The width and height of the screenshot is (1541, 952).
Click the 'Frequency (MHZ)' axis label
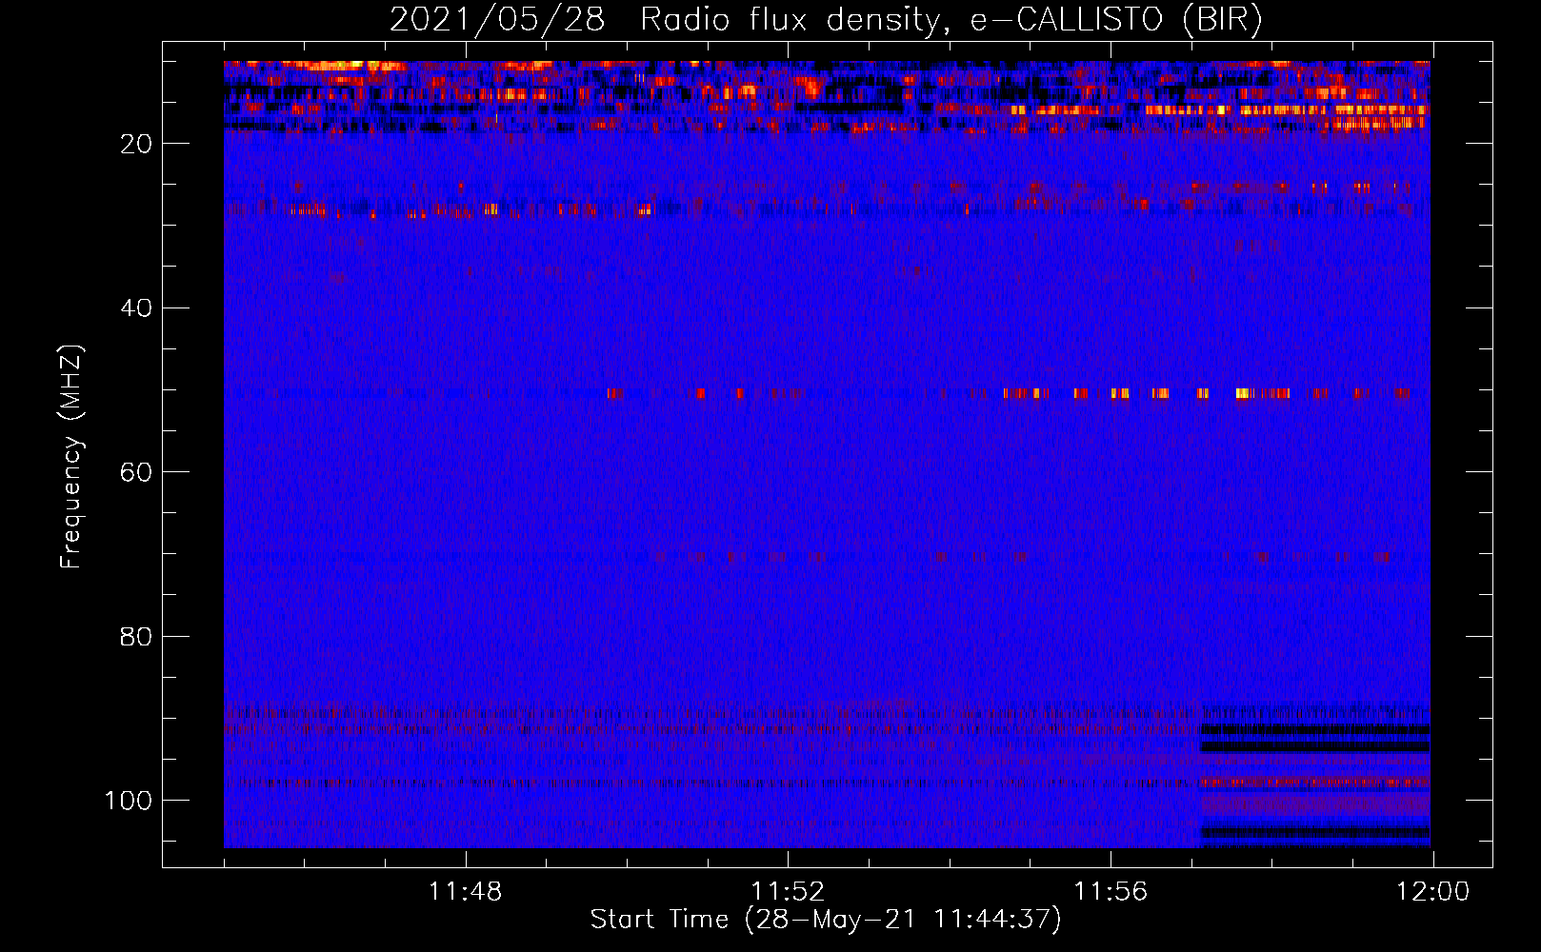pyautogui.click(x=71, y=457)
